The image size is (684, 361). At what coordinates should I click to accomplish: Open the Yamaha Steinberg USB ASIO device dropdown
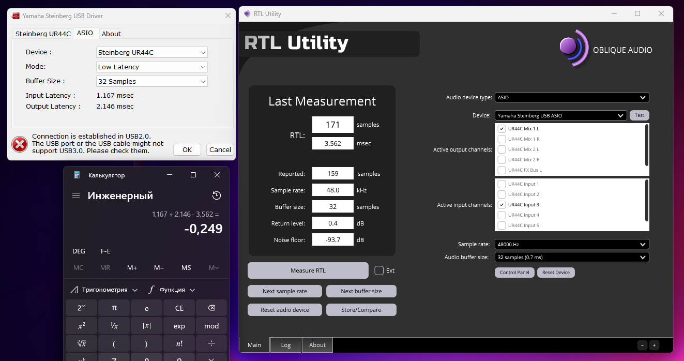tap(561, 115)
